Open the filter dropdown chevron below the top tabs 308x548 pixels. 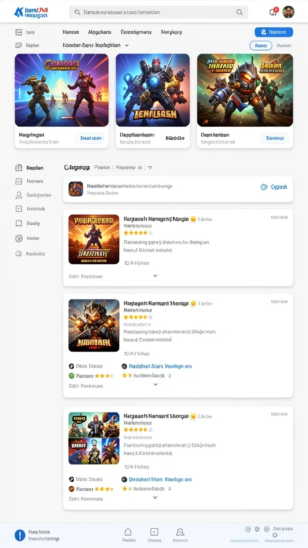tap(126, 45)
